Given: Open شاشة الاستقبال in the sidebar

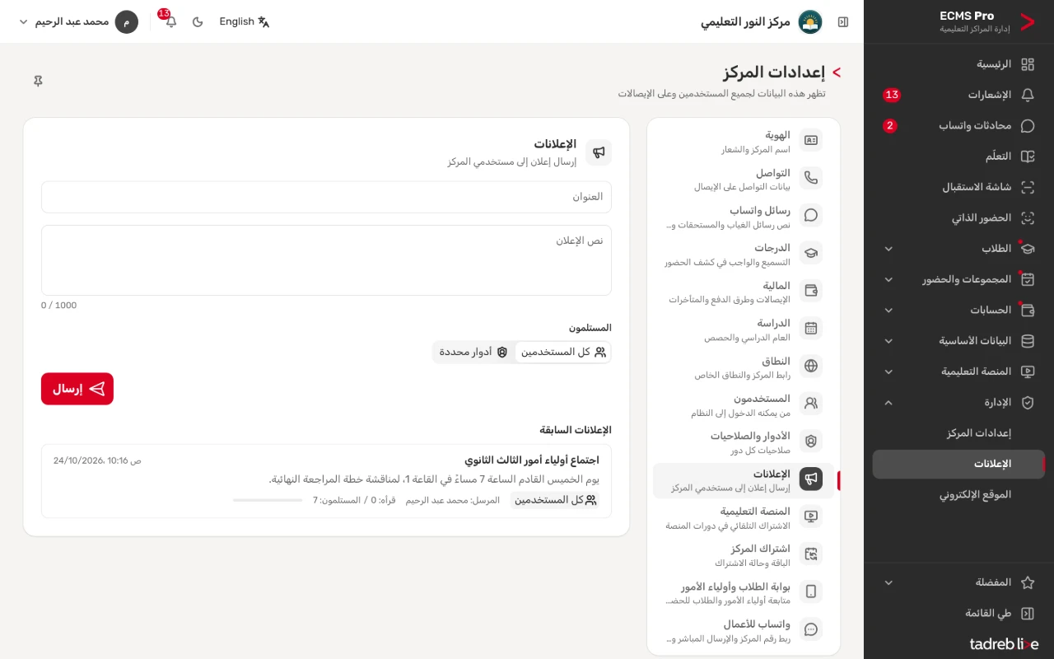Looking at the screenshot, I should click(x=958, y=187).
